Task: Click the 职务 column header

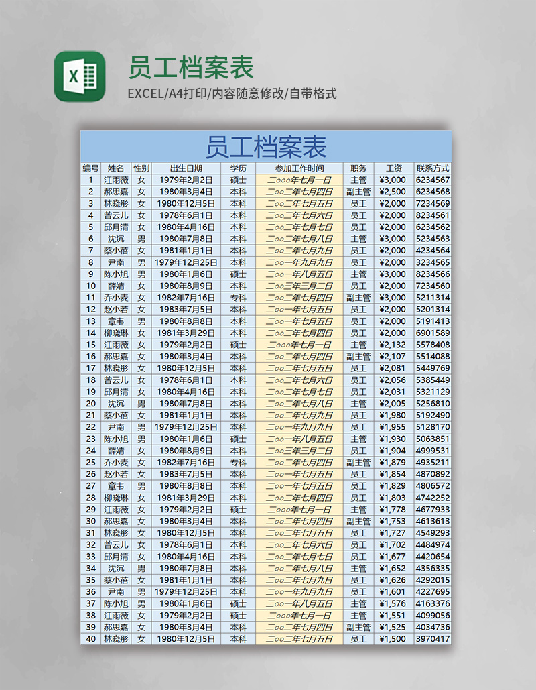Action: click(x=358, y=168)
